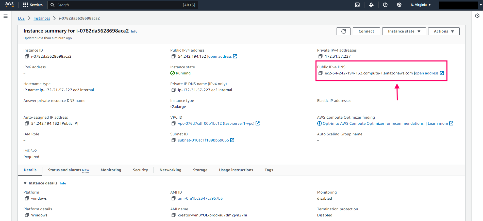Viewport: 483px width, 221px height.
Task: Open the notifications bell
Action: 371,5
